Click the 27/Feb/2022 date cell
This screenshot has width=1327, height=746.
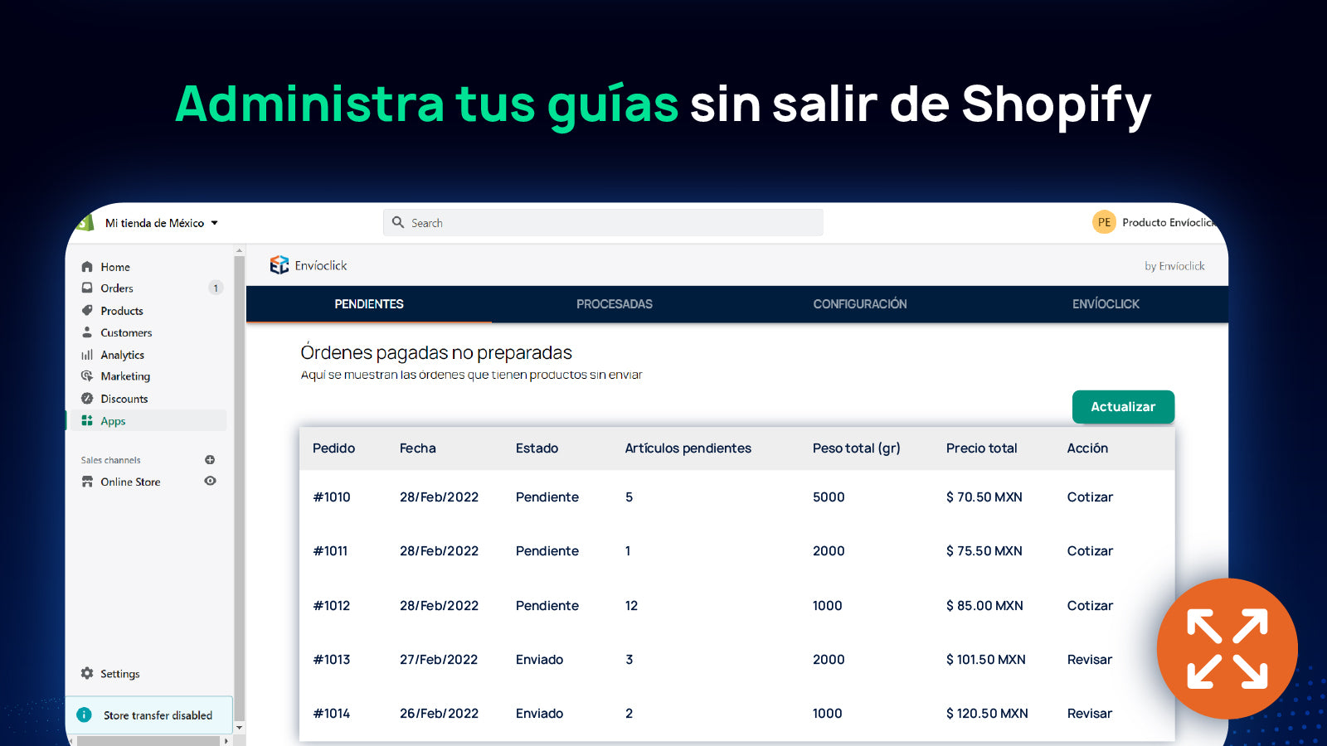click(439, 660)
